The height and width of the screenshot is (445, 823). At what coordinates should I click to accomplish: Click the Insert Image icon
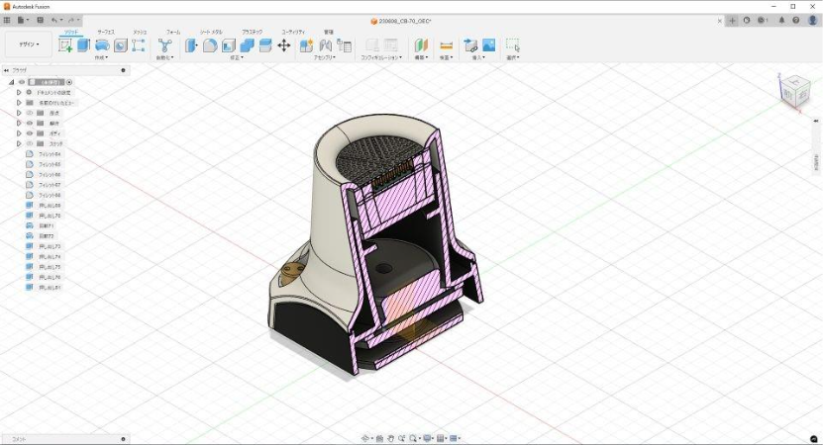click(488, 45)
